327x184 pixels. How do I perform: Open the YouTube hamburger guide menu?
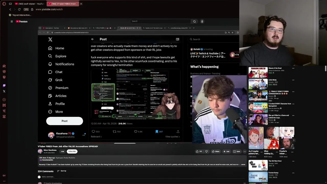pos(11,21)
